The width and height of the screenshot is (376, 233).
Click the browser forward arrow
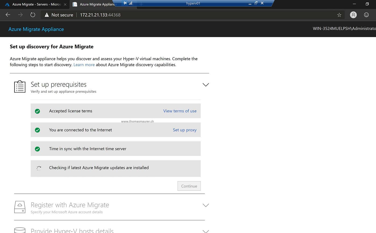click(x=20, y=15)
